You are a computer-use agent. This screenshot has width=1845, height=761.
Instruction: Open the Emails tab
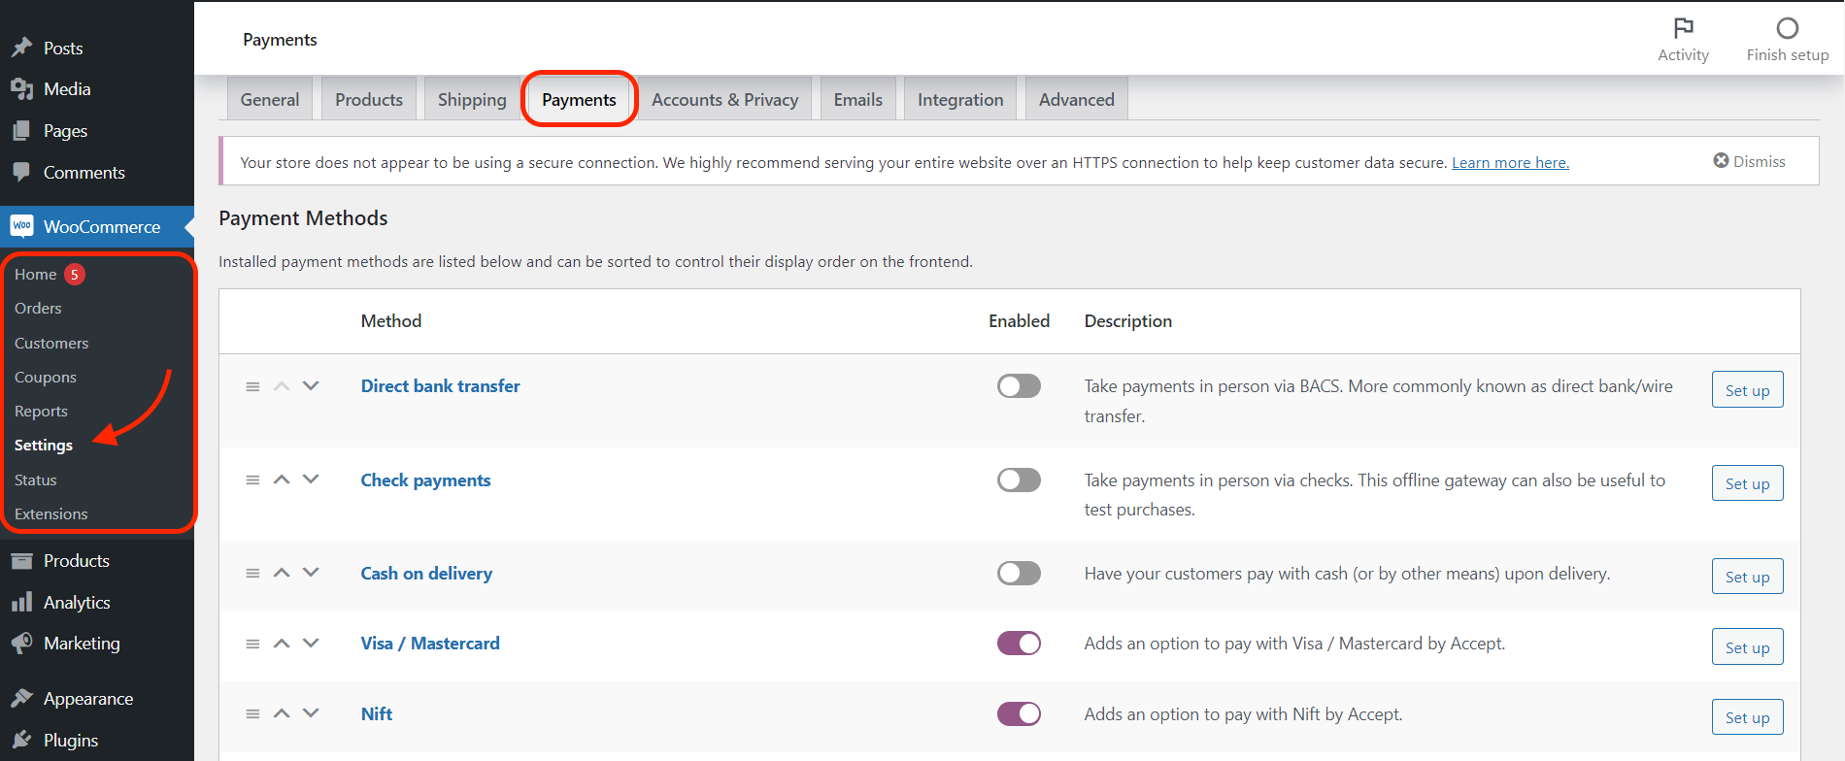[858, 99]
